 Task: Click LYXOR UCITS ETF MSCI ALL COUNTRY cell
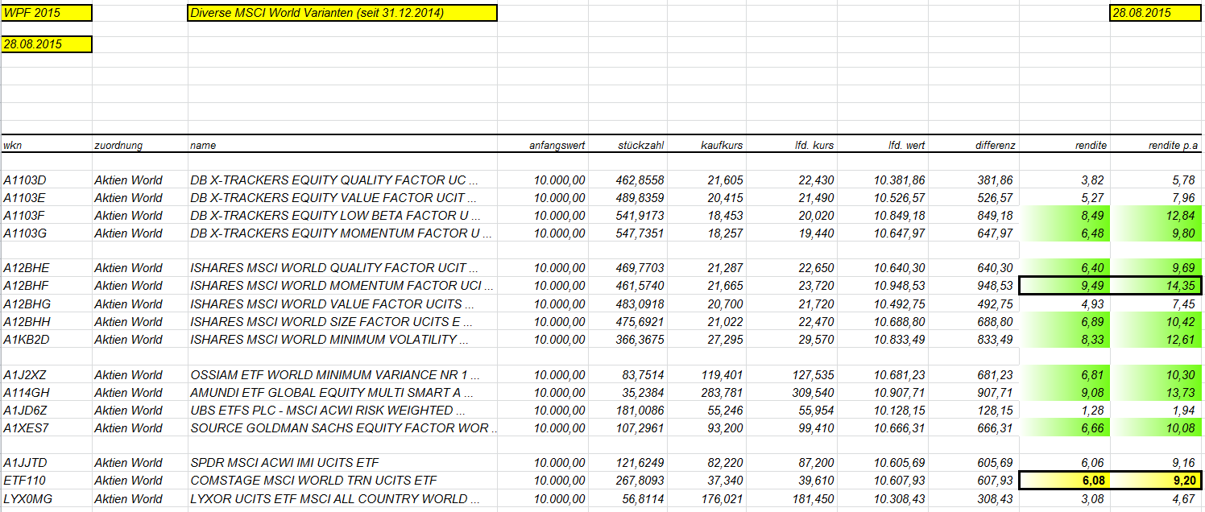pyautogui.click(x=342, y=498)
